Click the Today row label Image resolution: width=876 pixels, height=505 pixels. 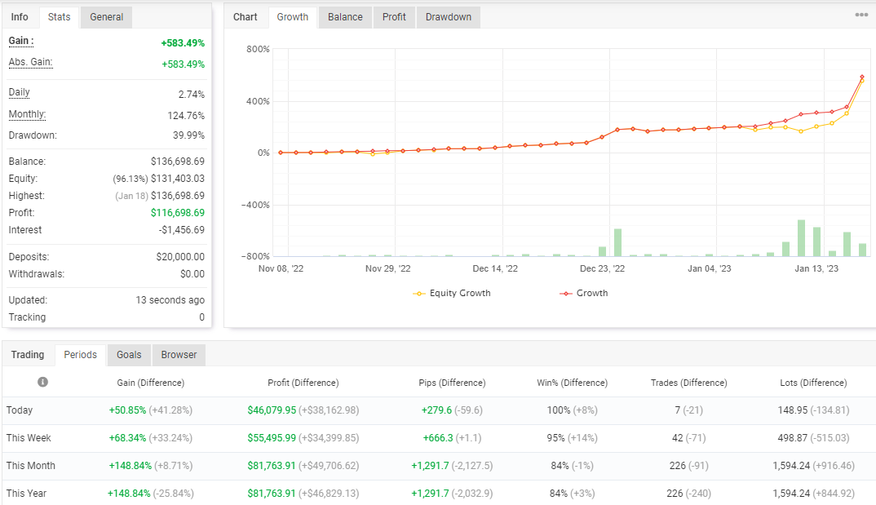point(20,410)
